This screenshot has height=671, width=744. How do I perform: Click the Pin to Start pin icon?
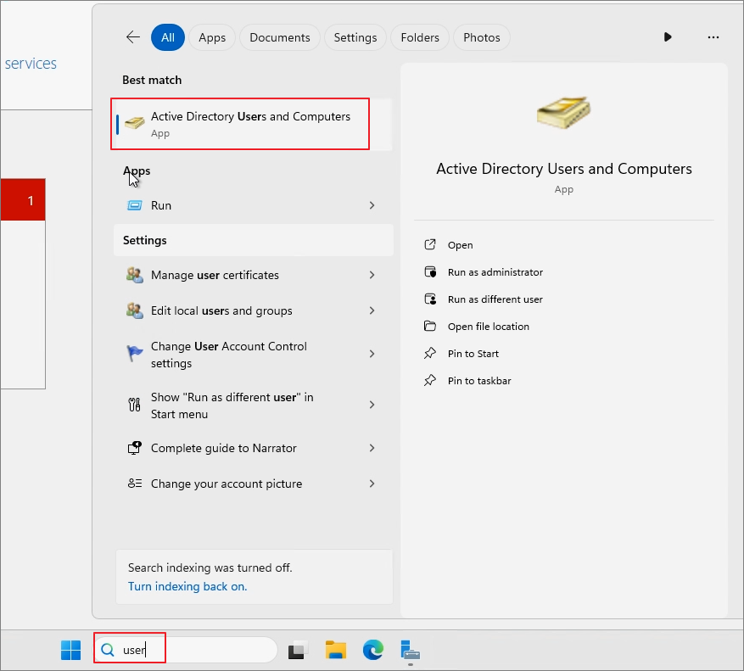click(x=430, y=353)
